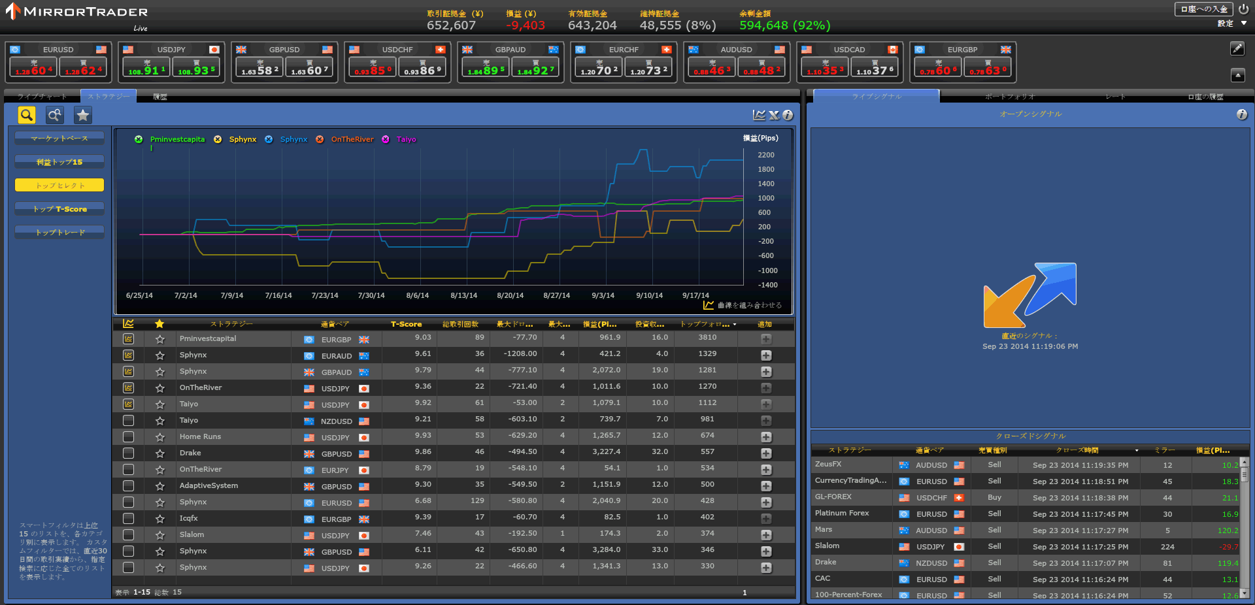Image resolution: width=1255 pixels, height=605 pixels.
Task: Click the Excel export icon above the graph
Action: 774,115
